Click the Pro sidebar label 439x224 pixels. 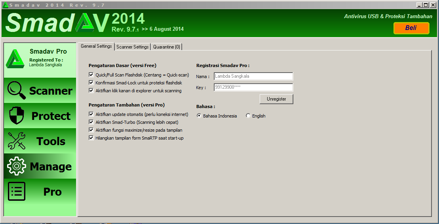coord(52,192)
